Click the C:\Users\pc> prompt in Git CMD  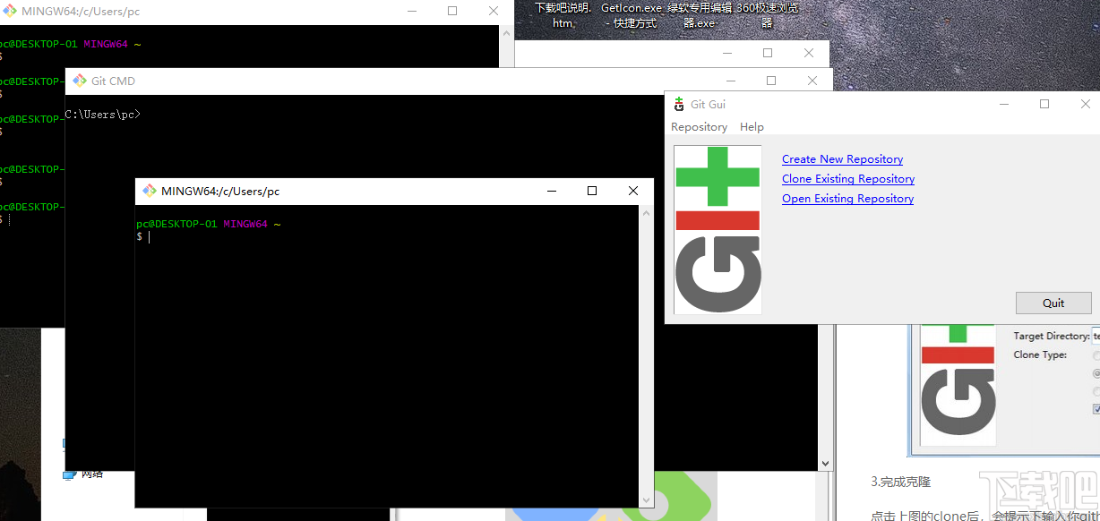click(103, 115)
